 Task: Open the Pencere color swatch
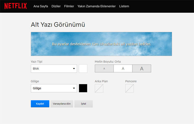pyautogui.click(x=129, y=88)
